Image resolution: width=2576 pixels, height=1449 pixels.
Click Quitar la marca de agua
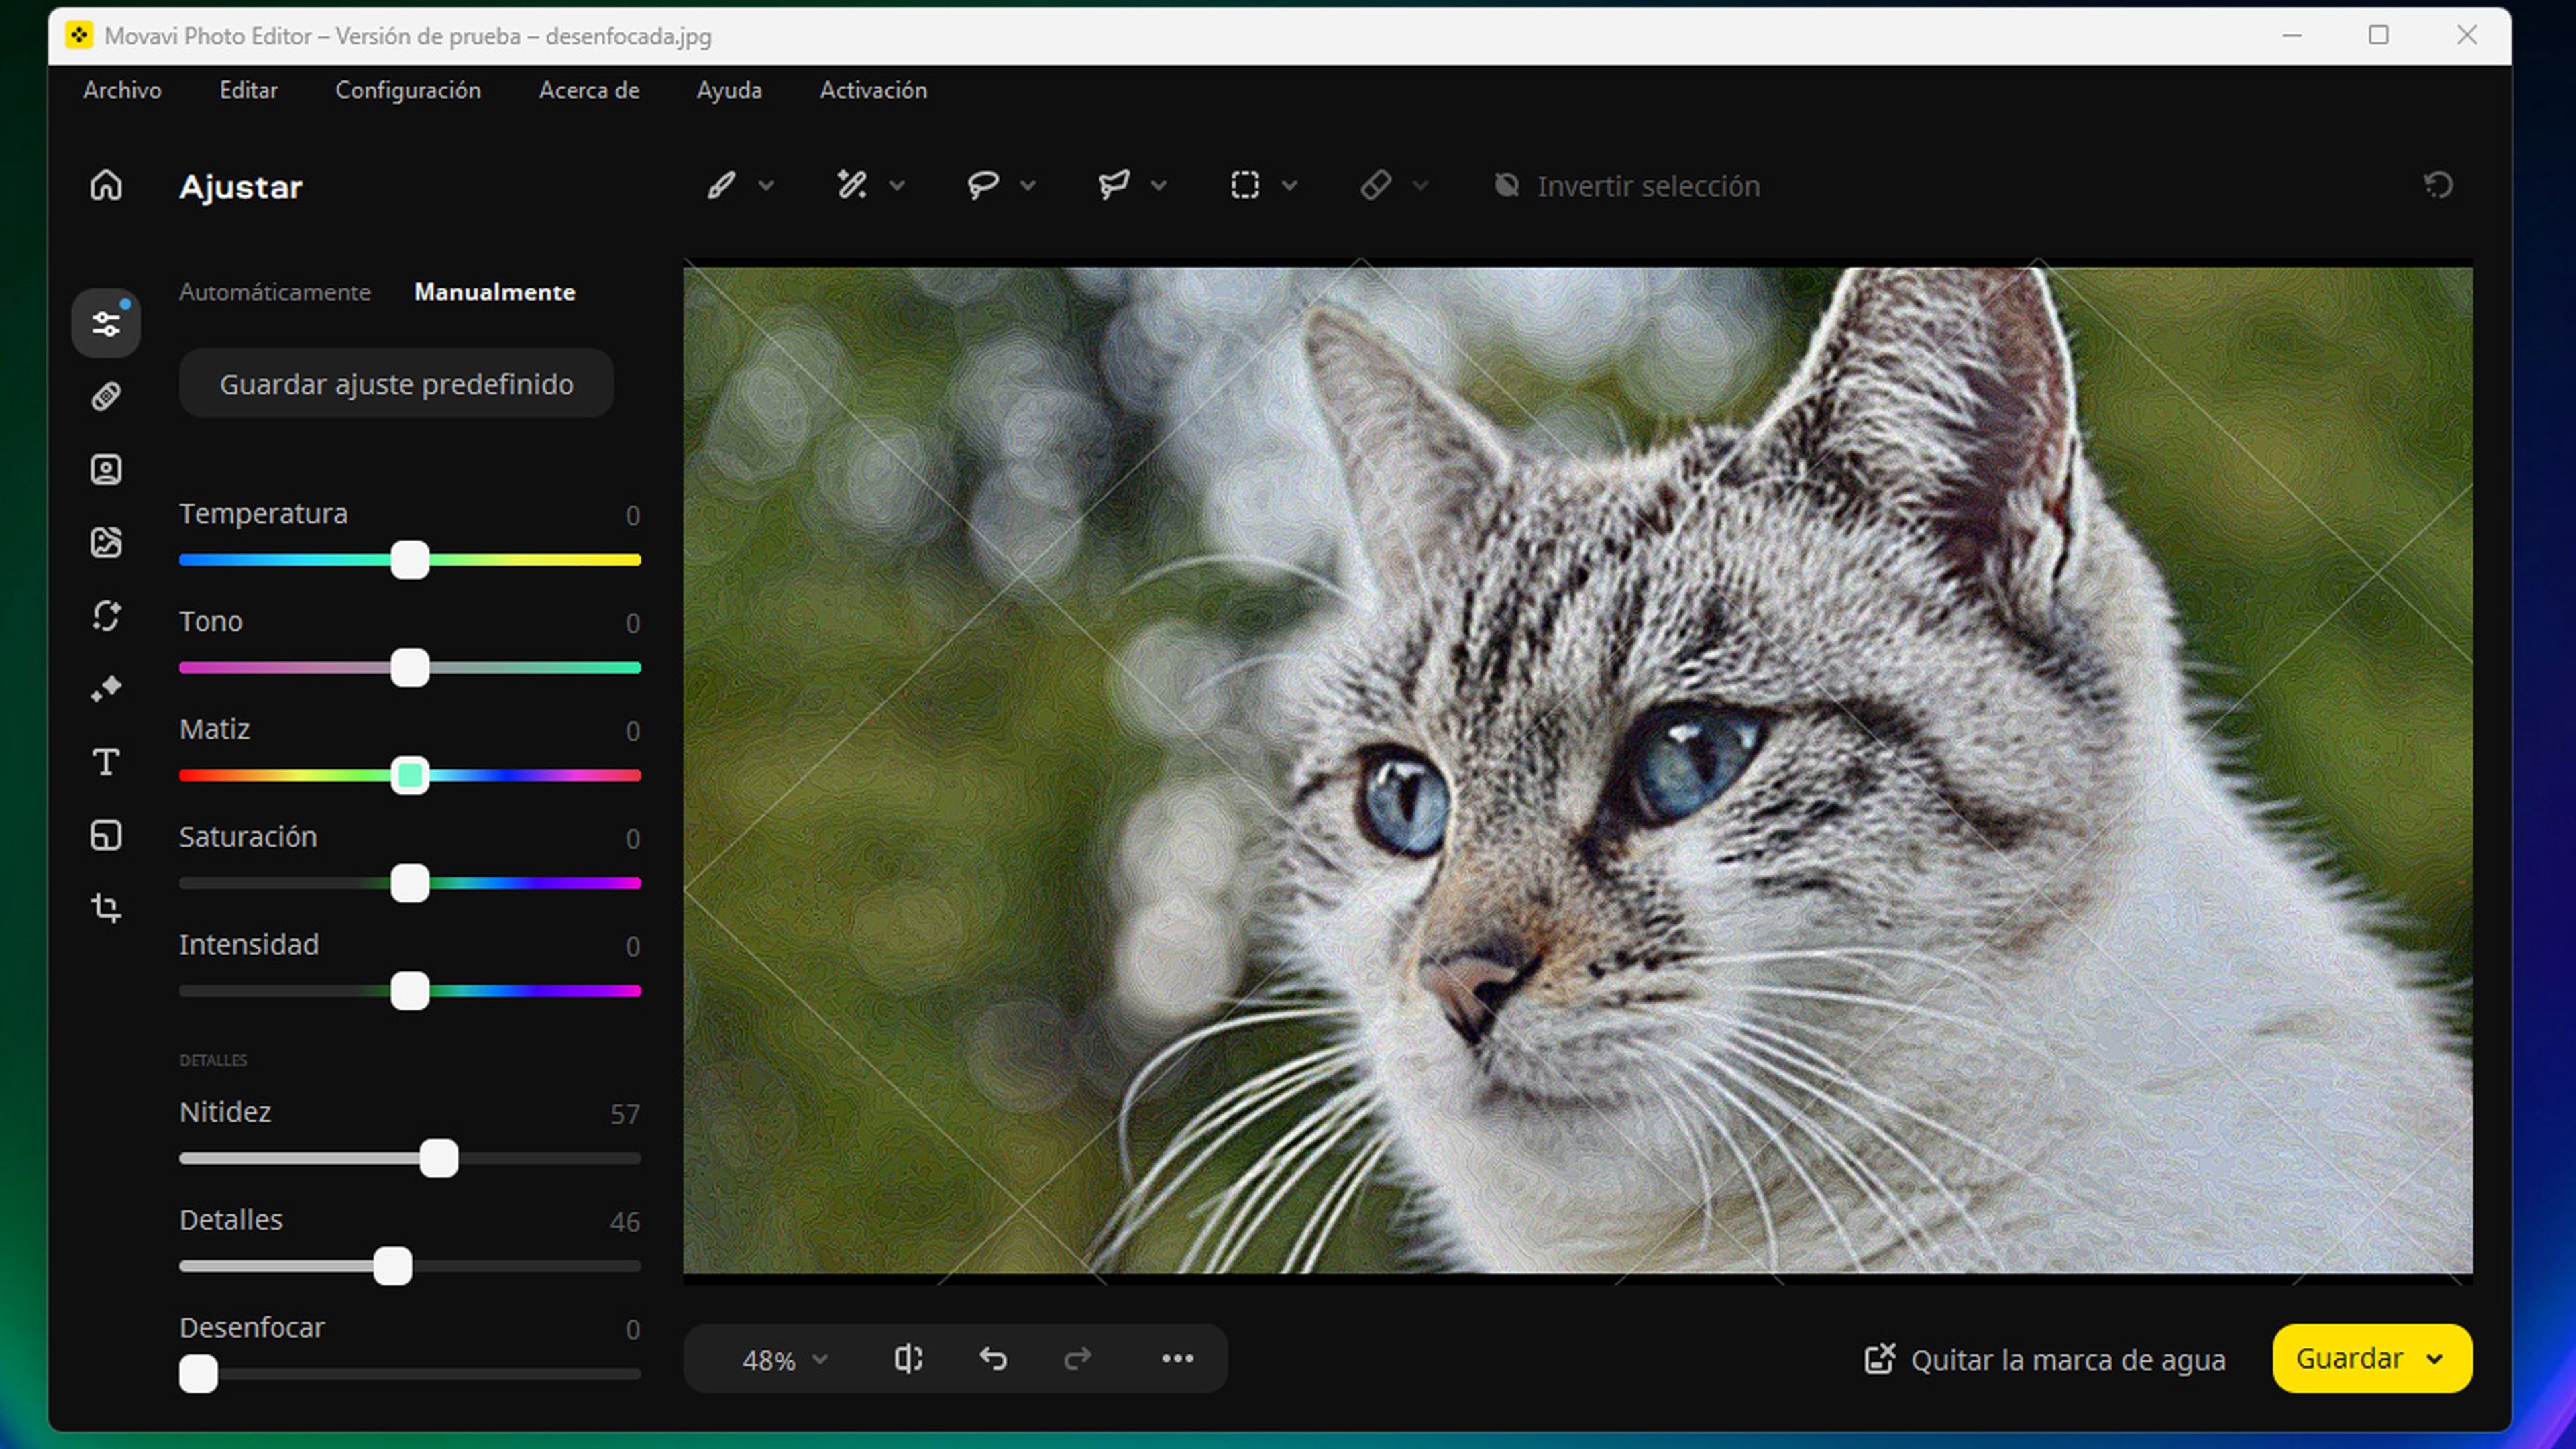click(x=2045, y=1359)
